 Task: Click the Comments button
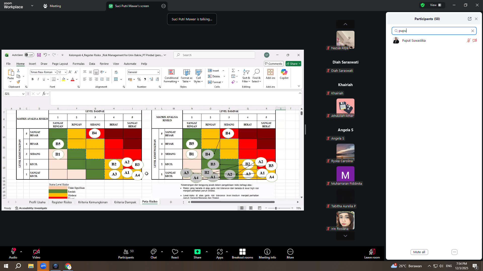pos(274,64)
